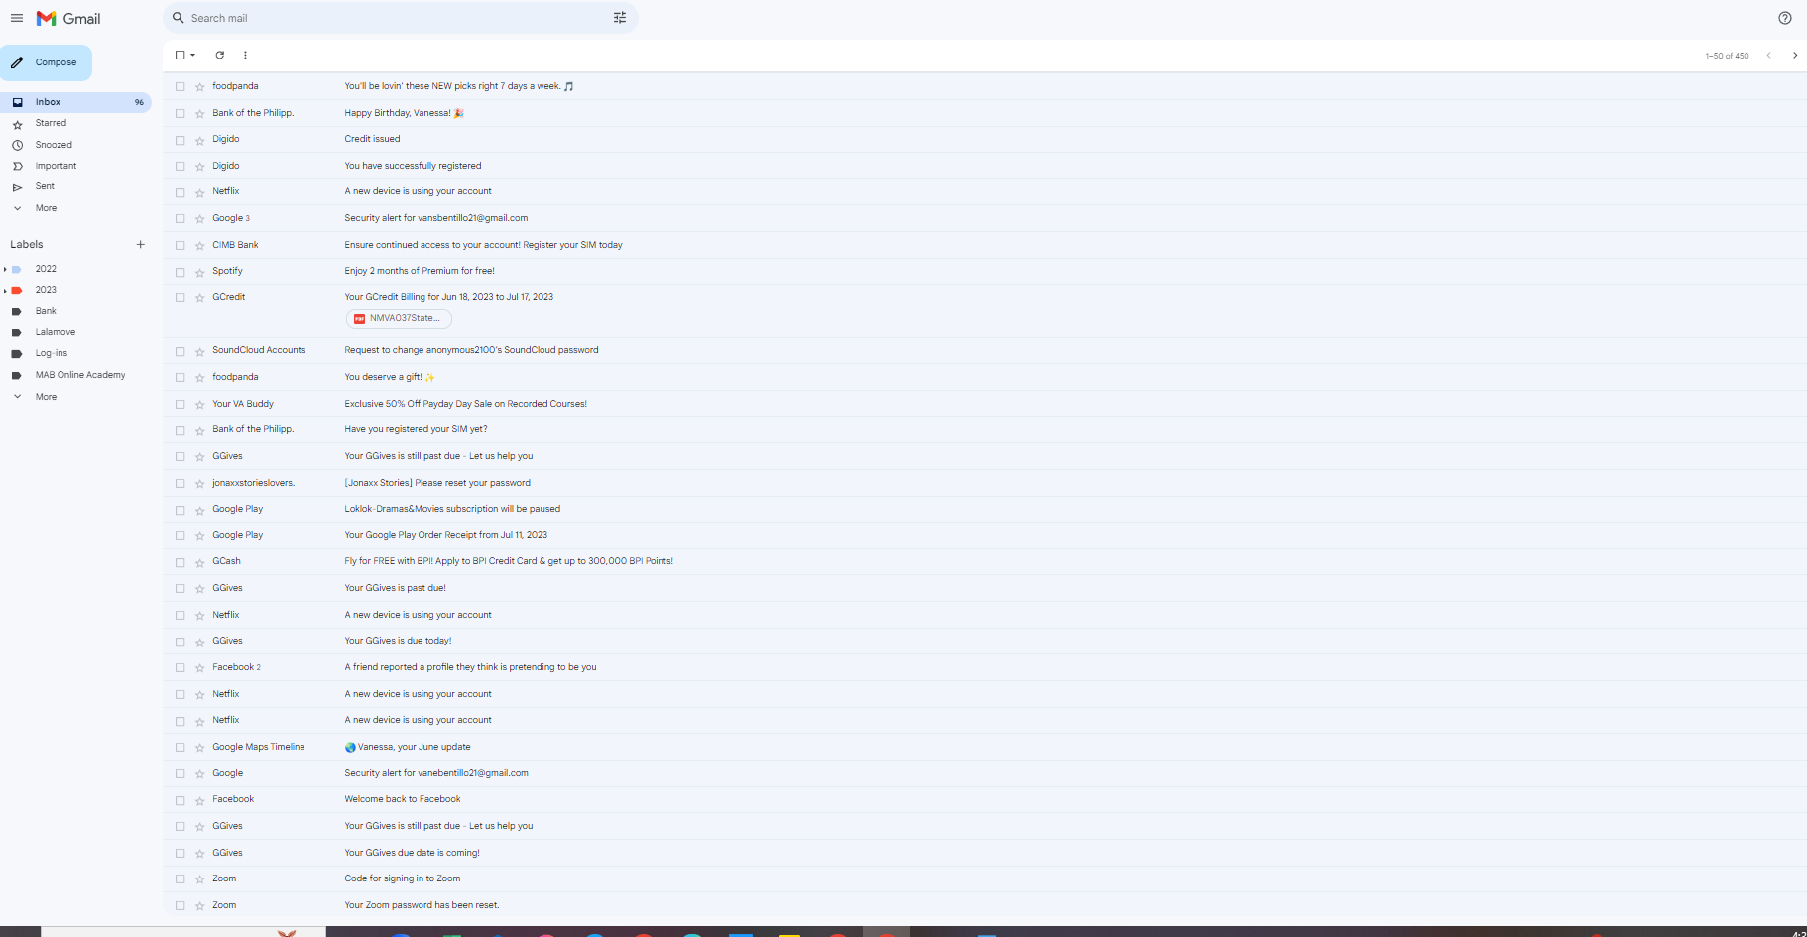Select the Netflix new device email checkbox
This screenshot has width=1807, height=937.
tap(180, 191)
